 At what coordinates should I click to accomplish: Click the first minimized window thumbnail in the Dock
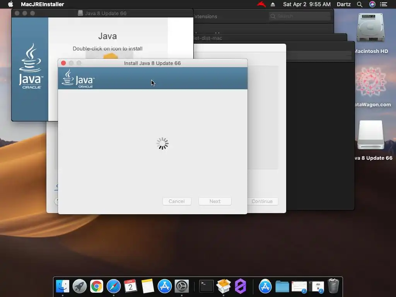click(x=299, y=287)
